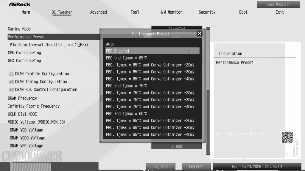Open the Main tab
This screenshot has height=171, width=305.
click(26, 12)
